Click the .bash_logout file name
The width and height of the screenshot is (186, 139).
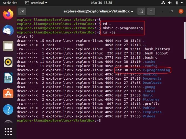pos(155,53)
